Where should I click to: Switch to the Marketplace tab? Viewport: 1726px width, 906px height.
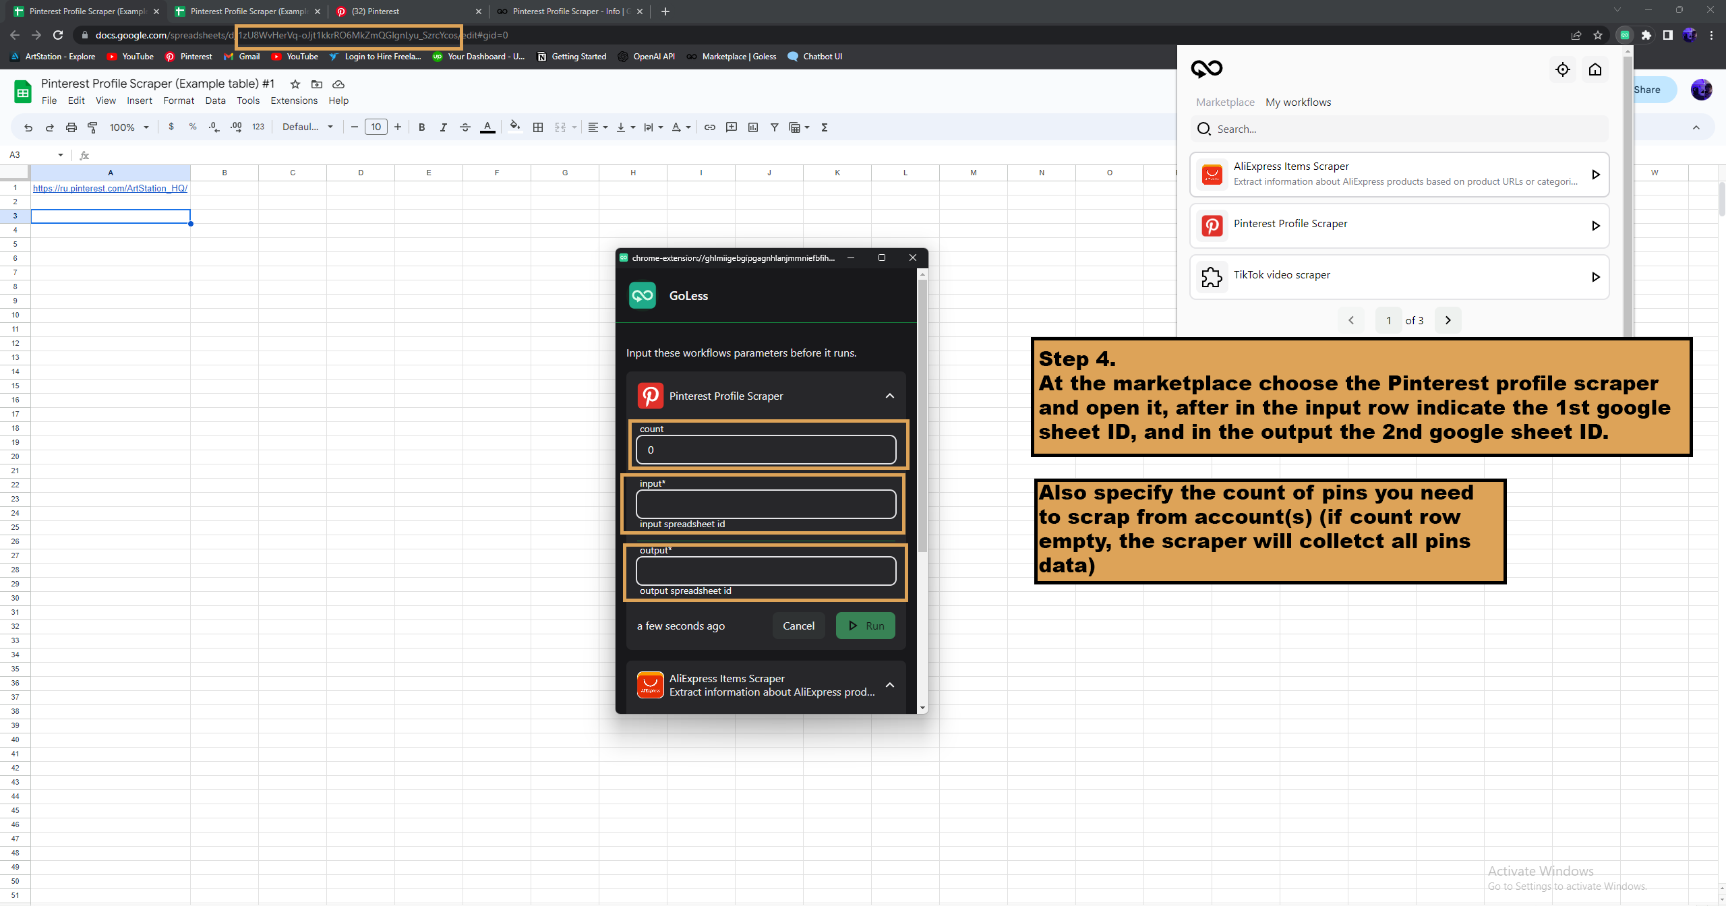(1225, 102)
